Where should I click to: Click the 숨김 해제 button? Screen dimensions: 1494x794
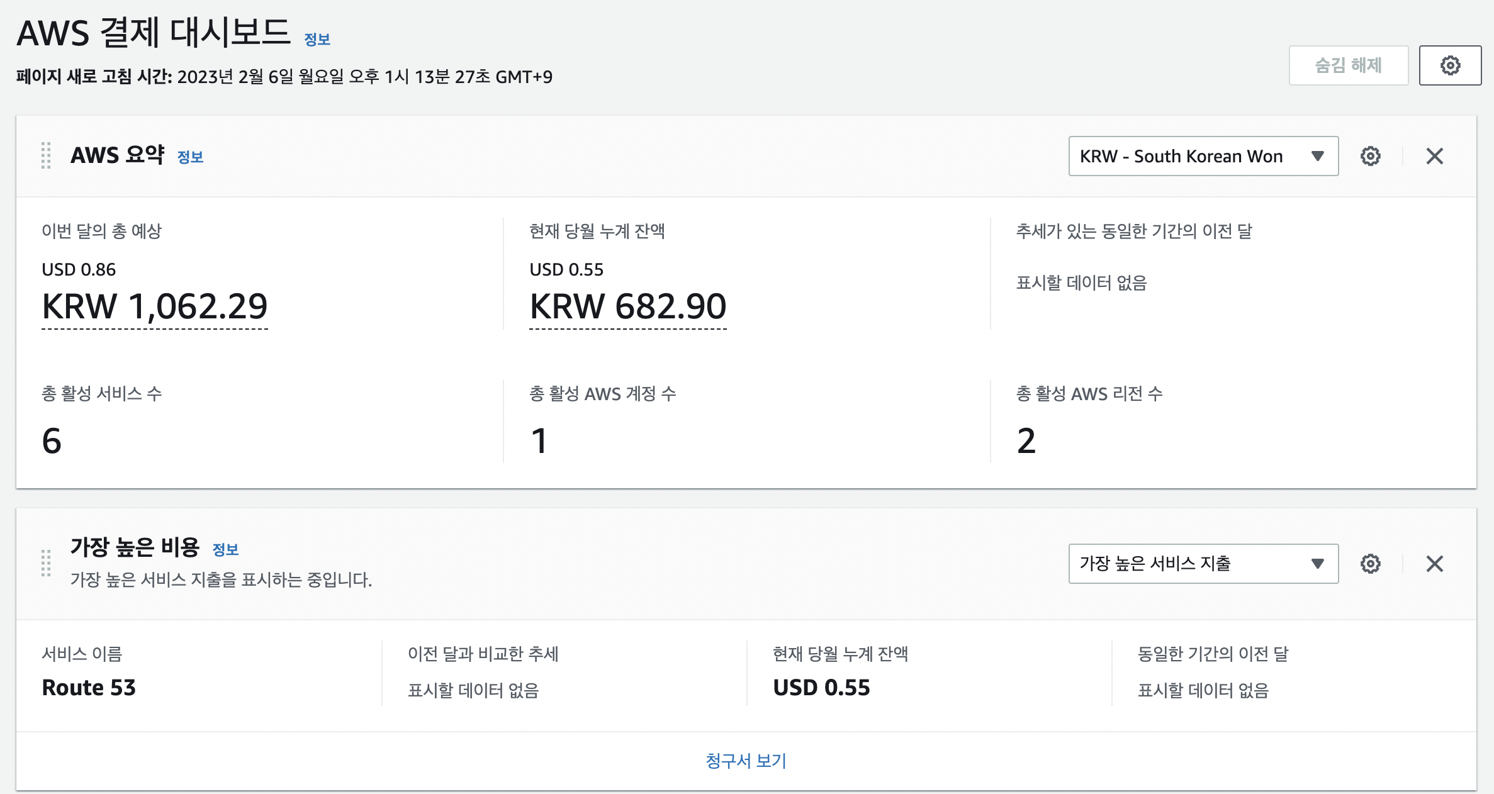(x=1348, y=65)
